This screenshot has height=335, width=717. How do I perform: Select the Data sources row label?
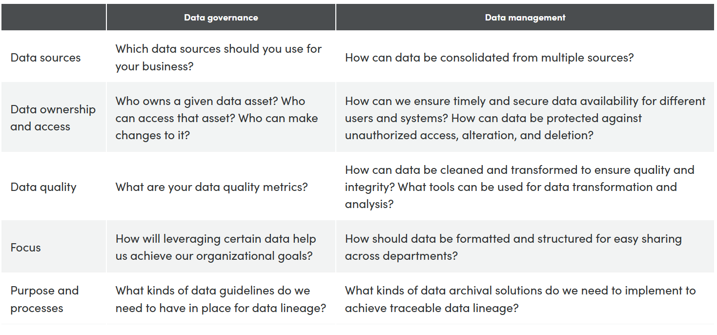click(x=45, y=58)
